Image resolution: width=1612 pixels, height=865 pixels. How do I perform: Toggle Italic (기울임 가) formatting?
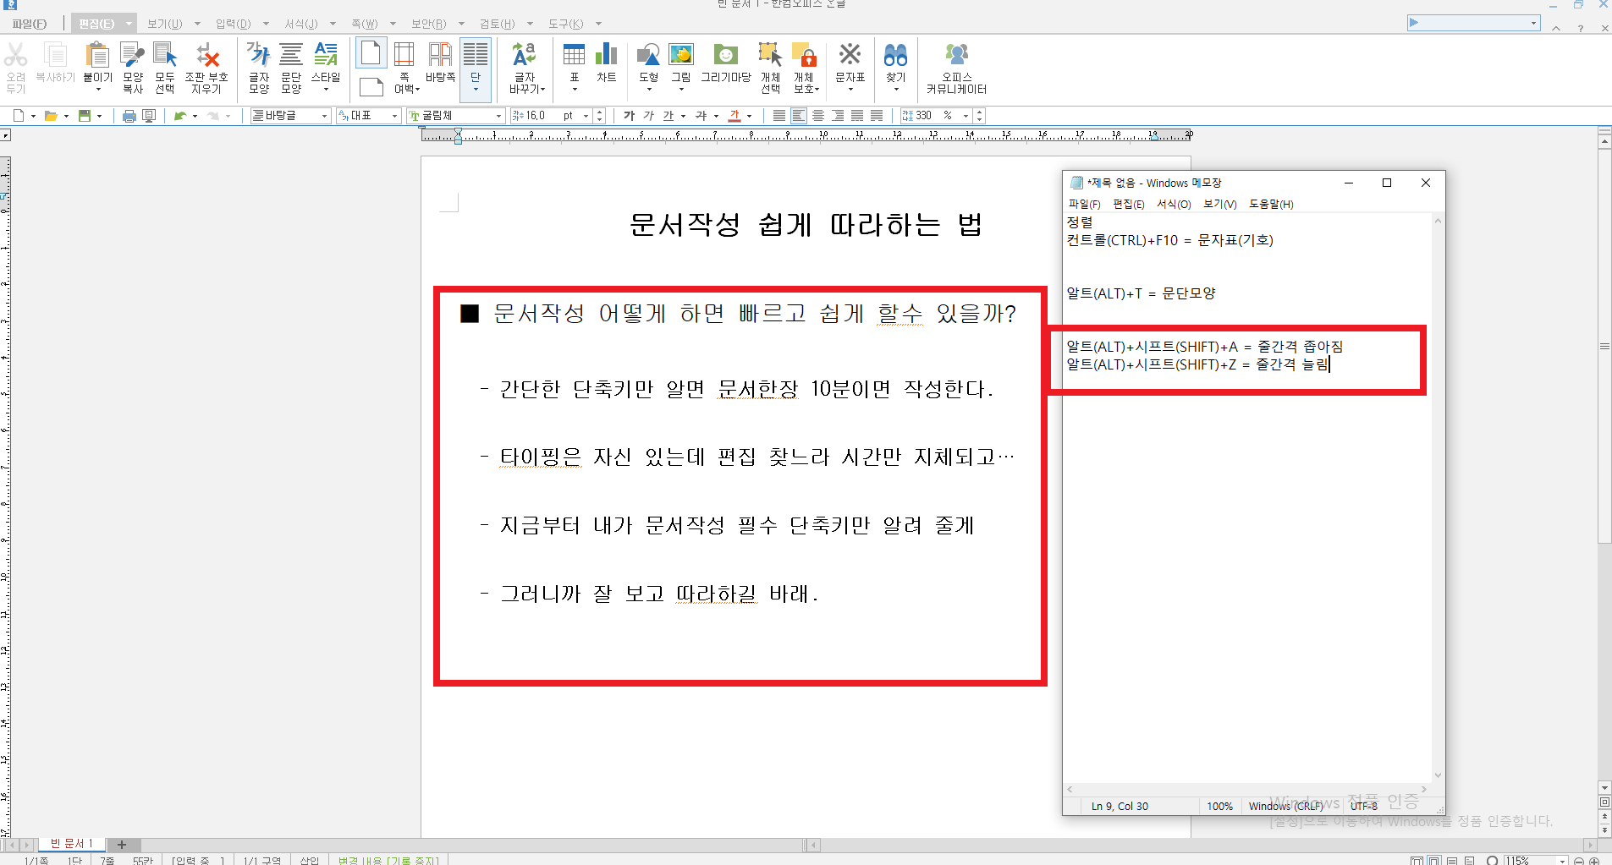click(x=648, y=116)
